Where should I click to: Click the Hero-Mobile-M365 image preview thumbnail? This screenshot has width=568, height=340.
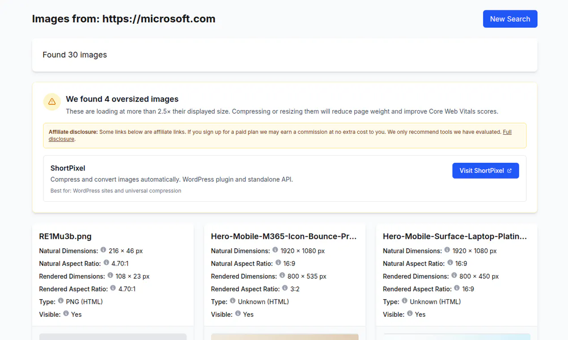coord(285,336)
